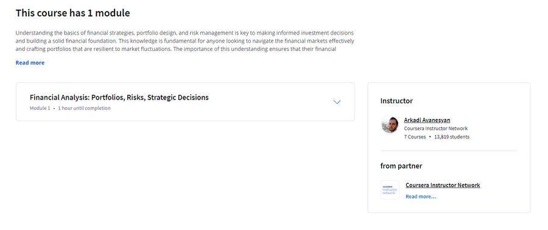Click Arkadi Avanesyan's profile photo
548x230 pixels.
pos(390,125)
